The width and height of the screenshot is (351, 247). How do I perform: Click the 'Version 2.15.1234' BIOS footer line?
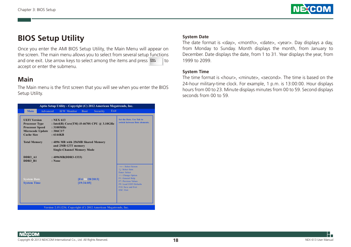point(86,207)
